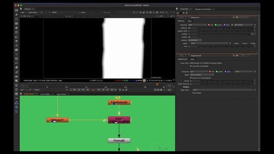Open the Merge nodes icon in the toolbar

pyautogui.click(x=16, y=41)
